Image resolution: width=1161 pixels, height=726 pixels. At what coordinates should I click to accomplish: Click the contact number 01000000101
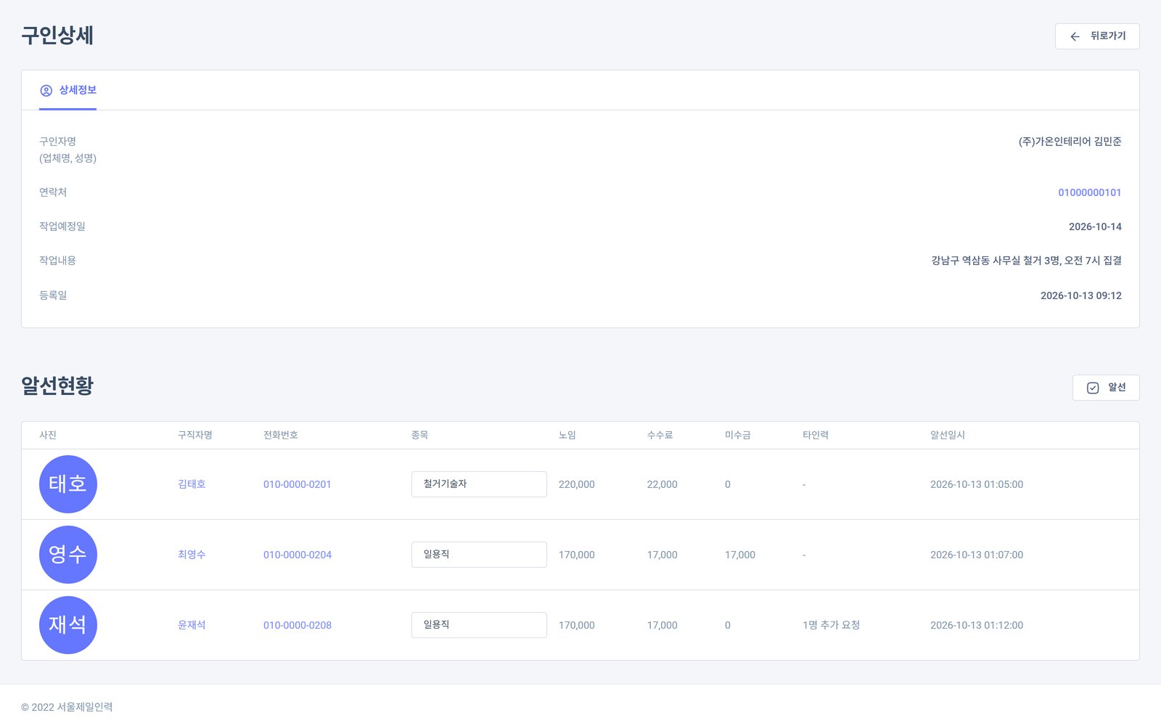1089,192
